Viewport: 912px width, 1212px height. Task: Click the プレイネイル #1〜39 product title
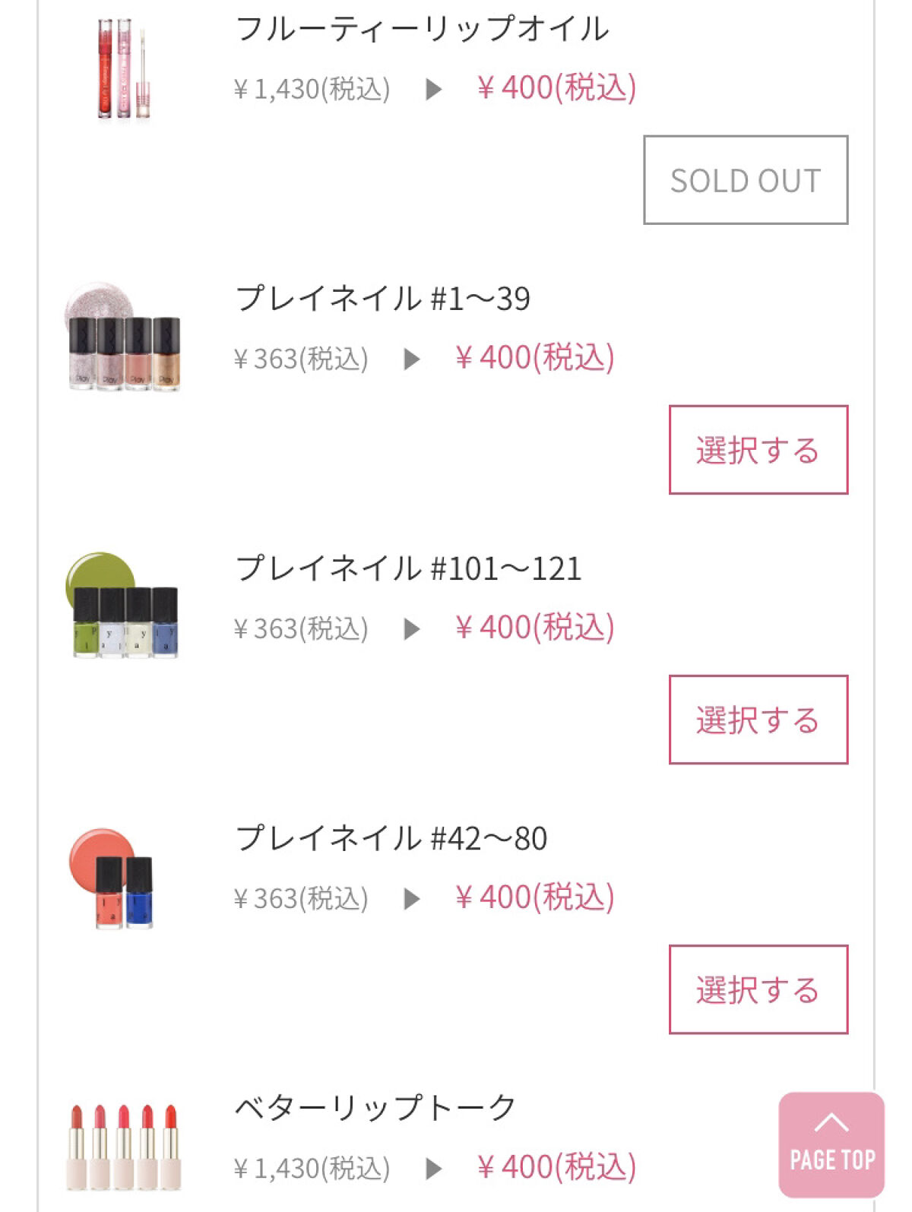(382, 298)
